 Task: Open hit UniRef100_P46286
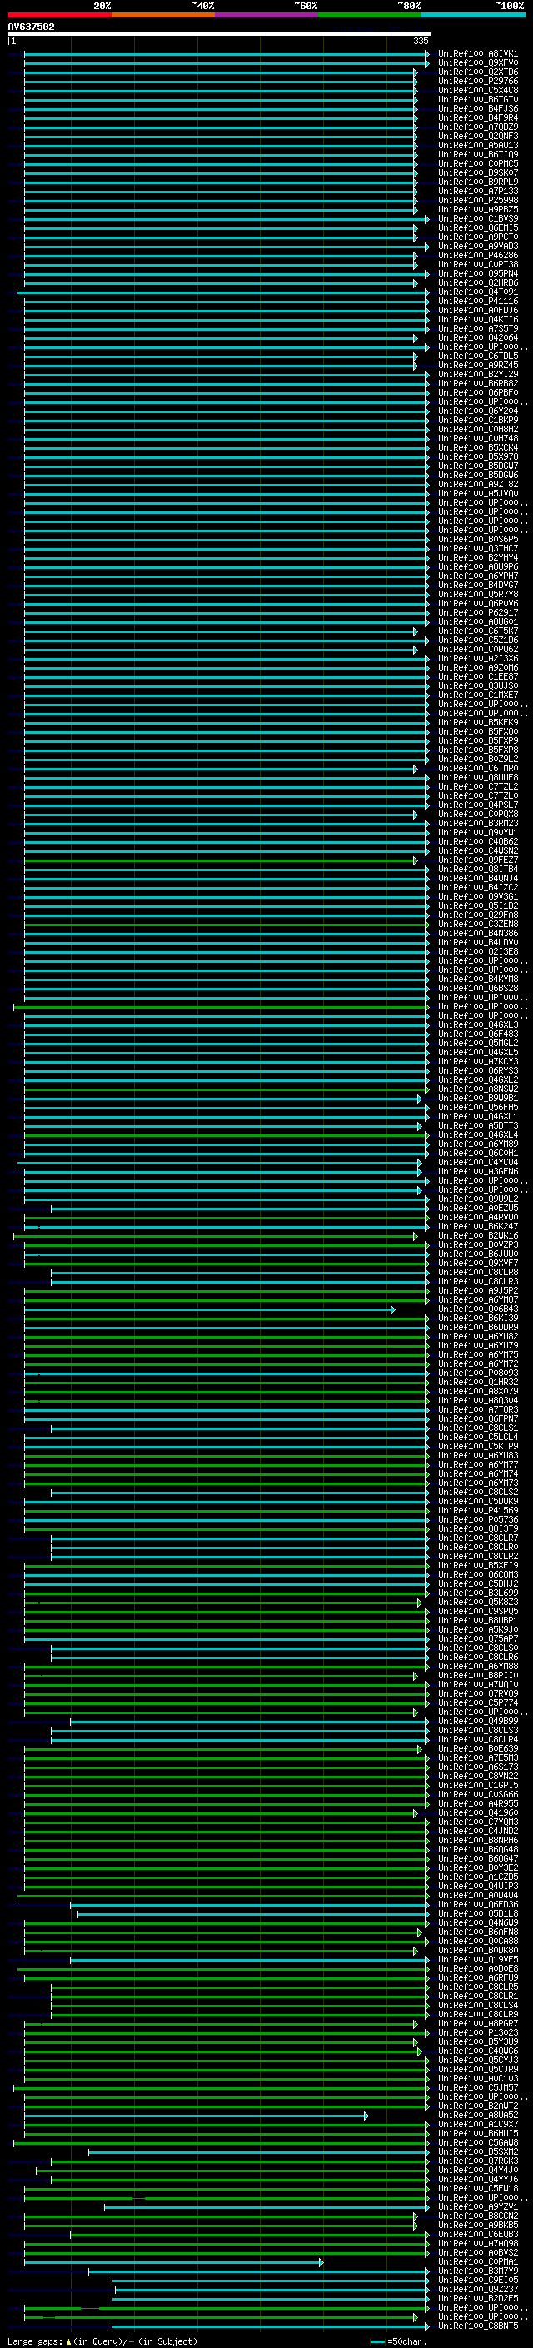[x=478, y=255]
